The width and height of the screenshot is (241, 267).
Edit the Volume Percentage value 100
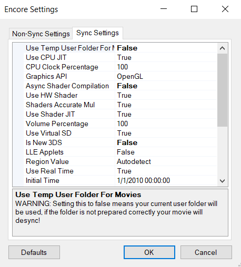coord(123,124)
